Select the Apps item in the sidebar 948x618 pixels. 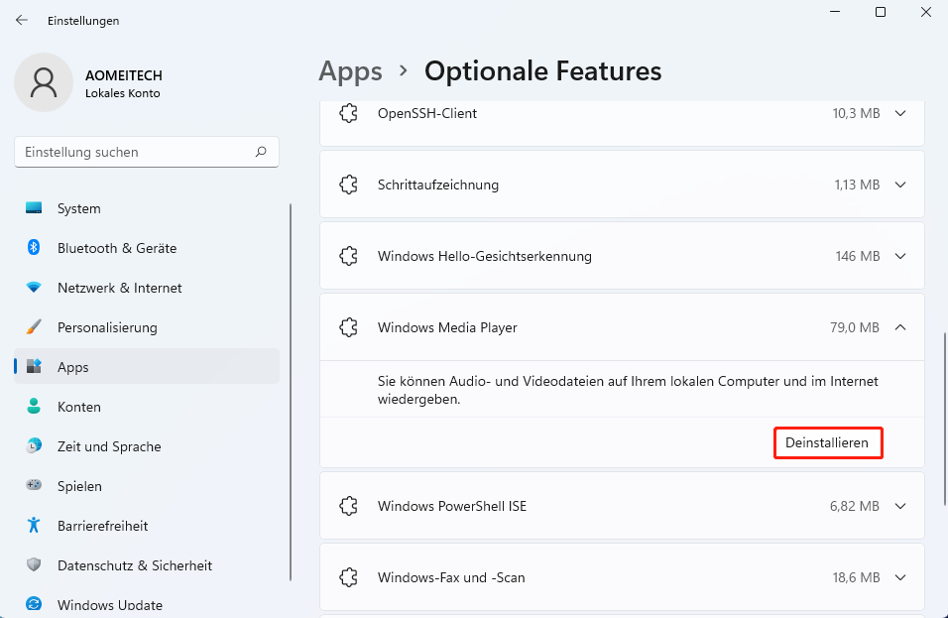pos(73,367)
